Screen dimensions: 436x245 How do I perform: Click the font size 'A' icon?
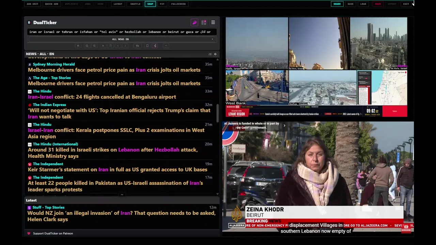point(78,46)
